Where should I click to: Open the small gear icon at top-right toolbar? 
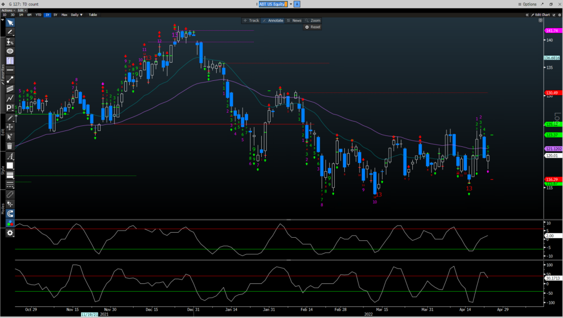(x=559, y=15)
